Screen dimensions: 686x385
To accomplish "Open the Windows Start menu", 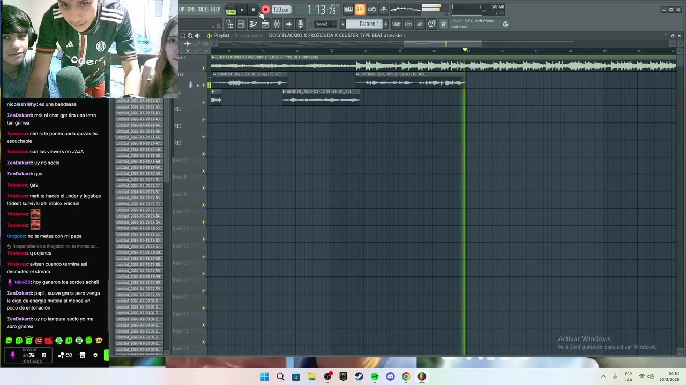I will tap(264, 376).
